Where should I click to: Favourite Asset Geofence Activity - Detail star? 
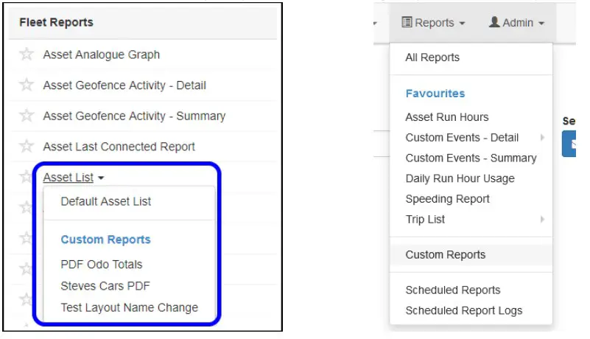point(27,85)
